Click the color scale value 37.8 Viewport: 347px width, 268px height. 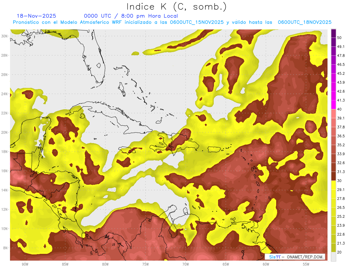[341, 127]
